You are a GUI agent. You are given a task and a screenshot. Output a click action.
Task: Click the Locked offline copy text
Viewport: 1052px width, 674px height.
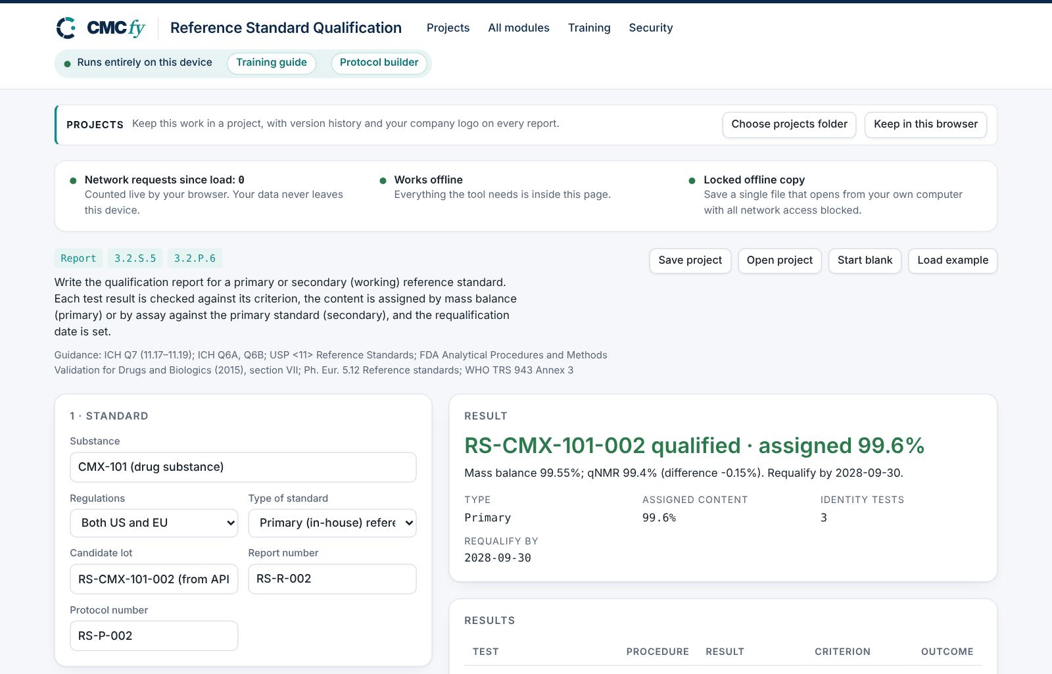(754, 180)
